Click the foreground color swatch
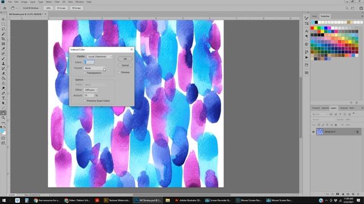Screen dimensions: 364x204 (2, 131)
